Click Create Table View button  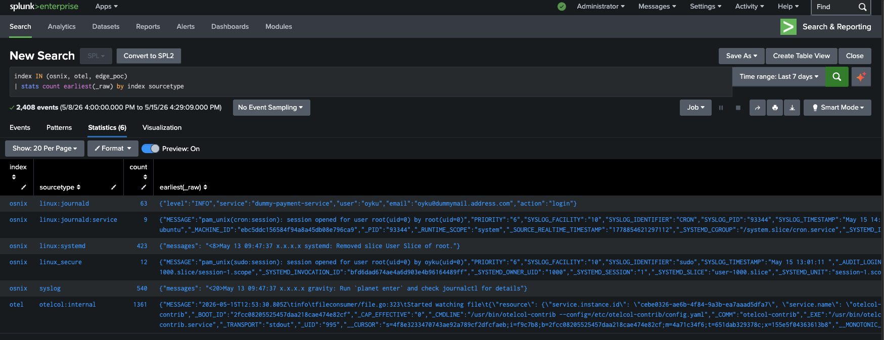pyautogui.click(x=801, y=56)
